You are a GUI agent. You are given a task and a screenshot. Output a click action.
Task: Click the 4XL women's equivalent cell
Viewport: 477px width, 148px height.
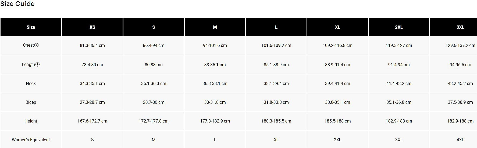tap(460, 140)
